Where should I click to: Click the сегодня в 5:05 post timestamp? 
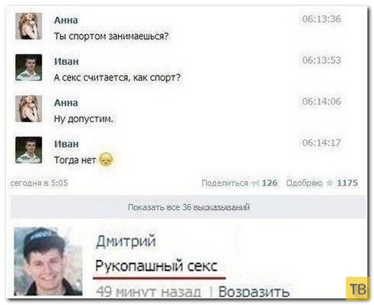pyautogui.click(x=39, y=183)
